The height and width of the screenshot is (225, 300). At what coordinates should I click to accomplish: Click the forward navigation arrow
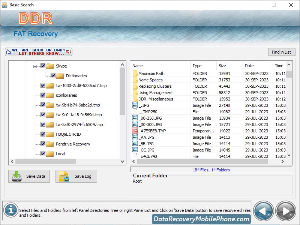point(285,211)
